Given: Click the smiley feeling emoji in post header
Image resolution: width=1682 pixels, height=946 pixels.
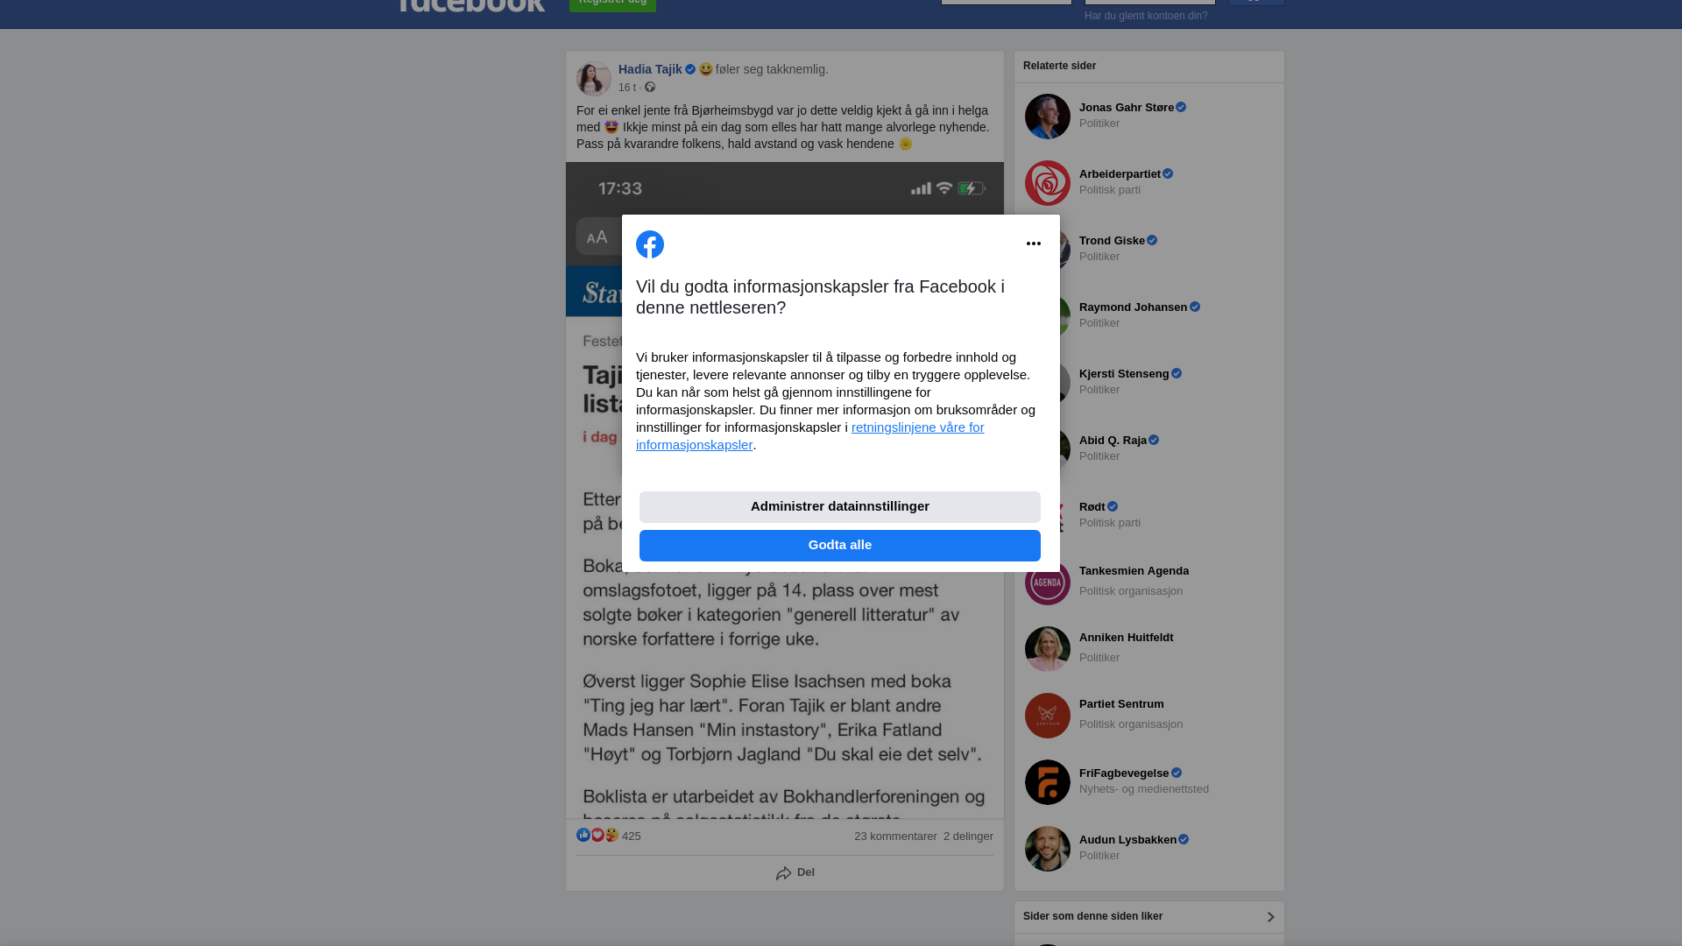Looking at the screenshot, I should [706, 69].
